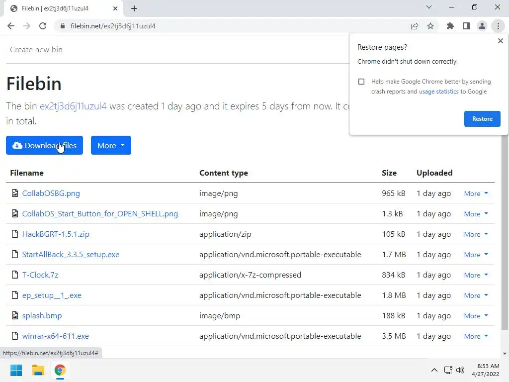Click Create new bin
The height and width of the screenshot is (382, 509).
(x=36, y=50)
